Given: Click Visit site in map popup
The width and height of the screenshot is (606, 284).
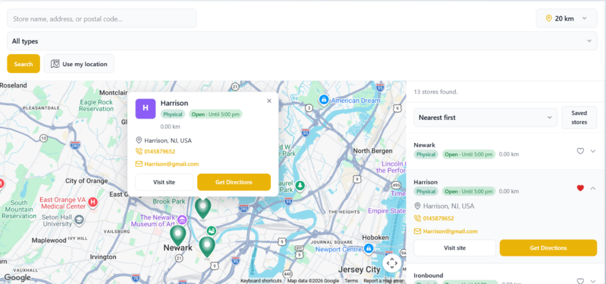Looking at the screenshot, I should [x=165, y=182].
